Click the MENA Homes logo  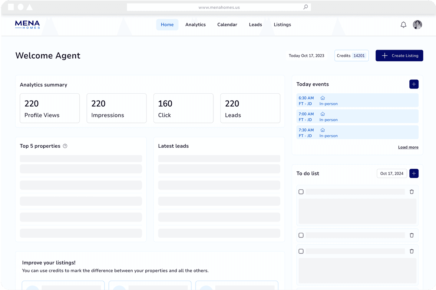coord(28,24)
